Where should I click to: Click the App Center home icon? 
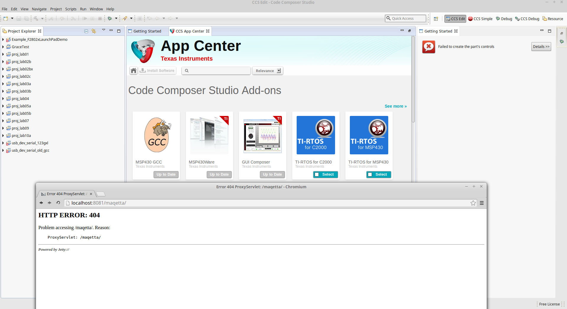point(134,71)
